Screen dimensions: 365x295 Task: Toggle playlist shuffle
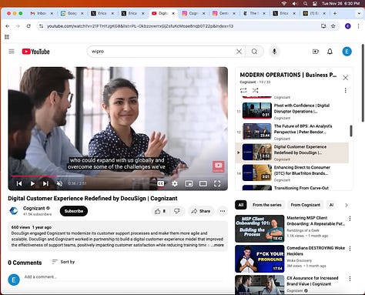255,90
